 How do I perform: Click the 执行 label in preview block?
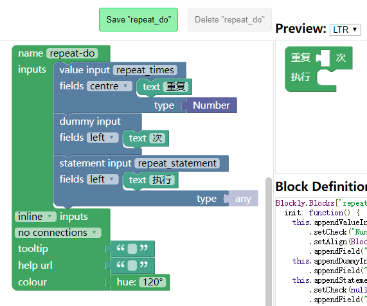(x=301, y=76)
